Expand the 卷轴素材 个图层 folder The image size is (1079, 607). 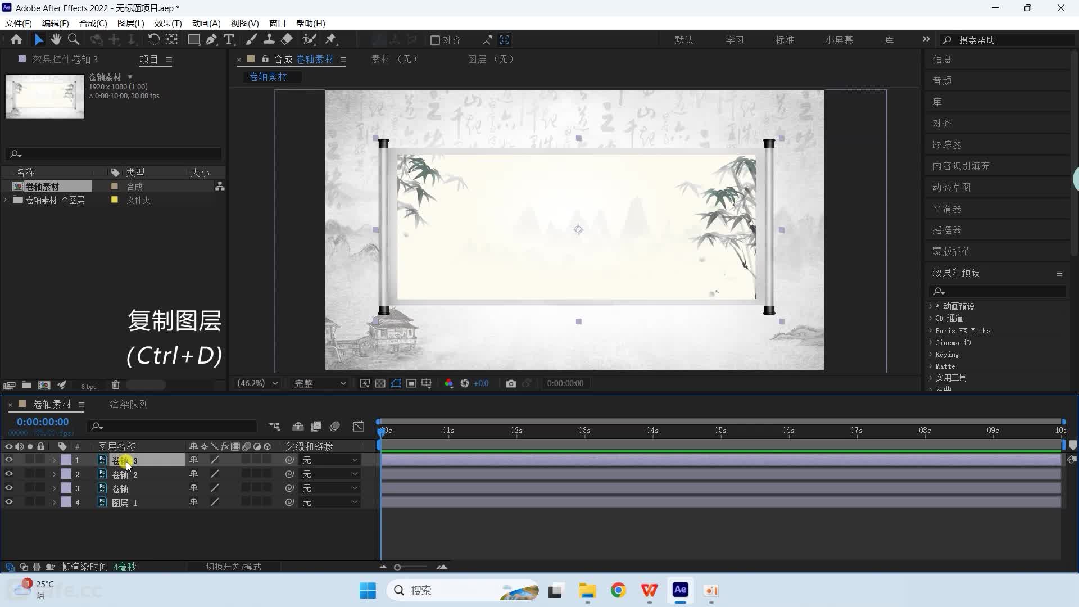pyautogui.click(x=6, y=200)
